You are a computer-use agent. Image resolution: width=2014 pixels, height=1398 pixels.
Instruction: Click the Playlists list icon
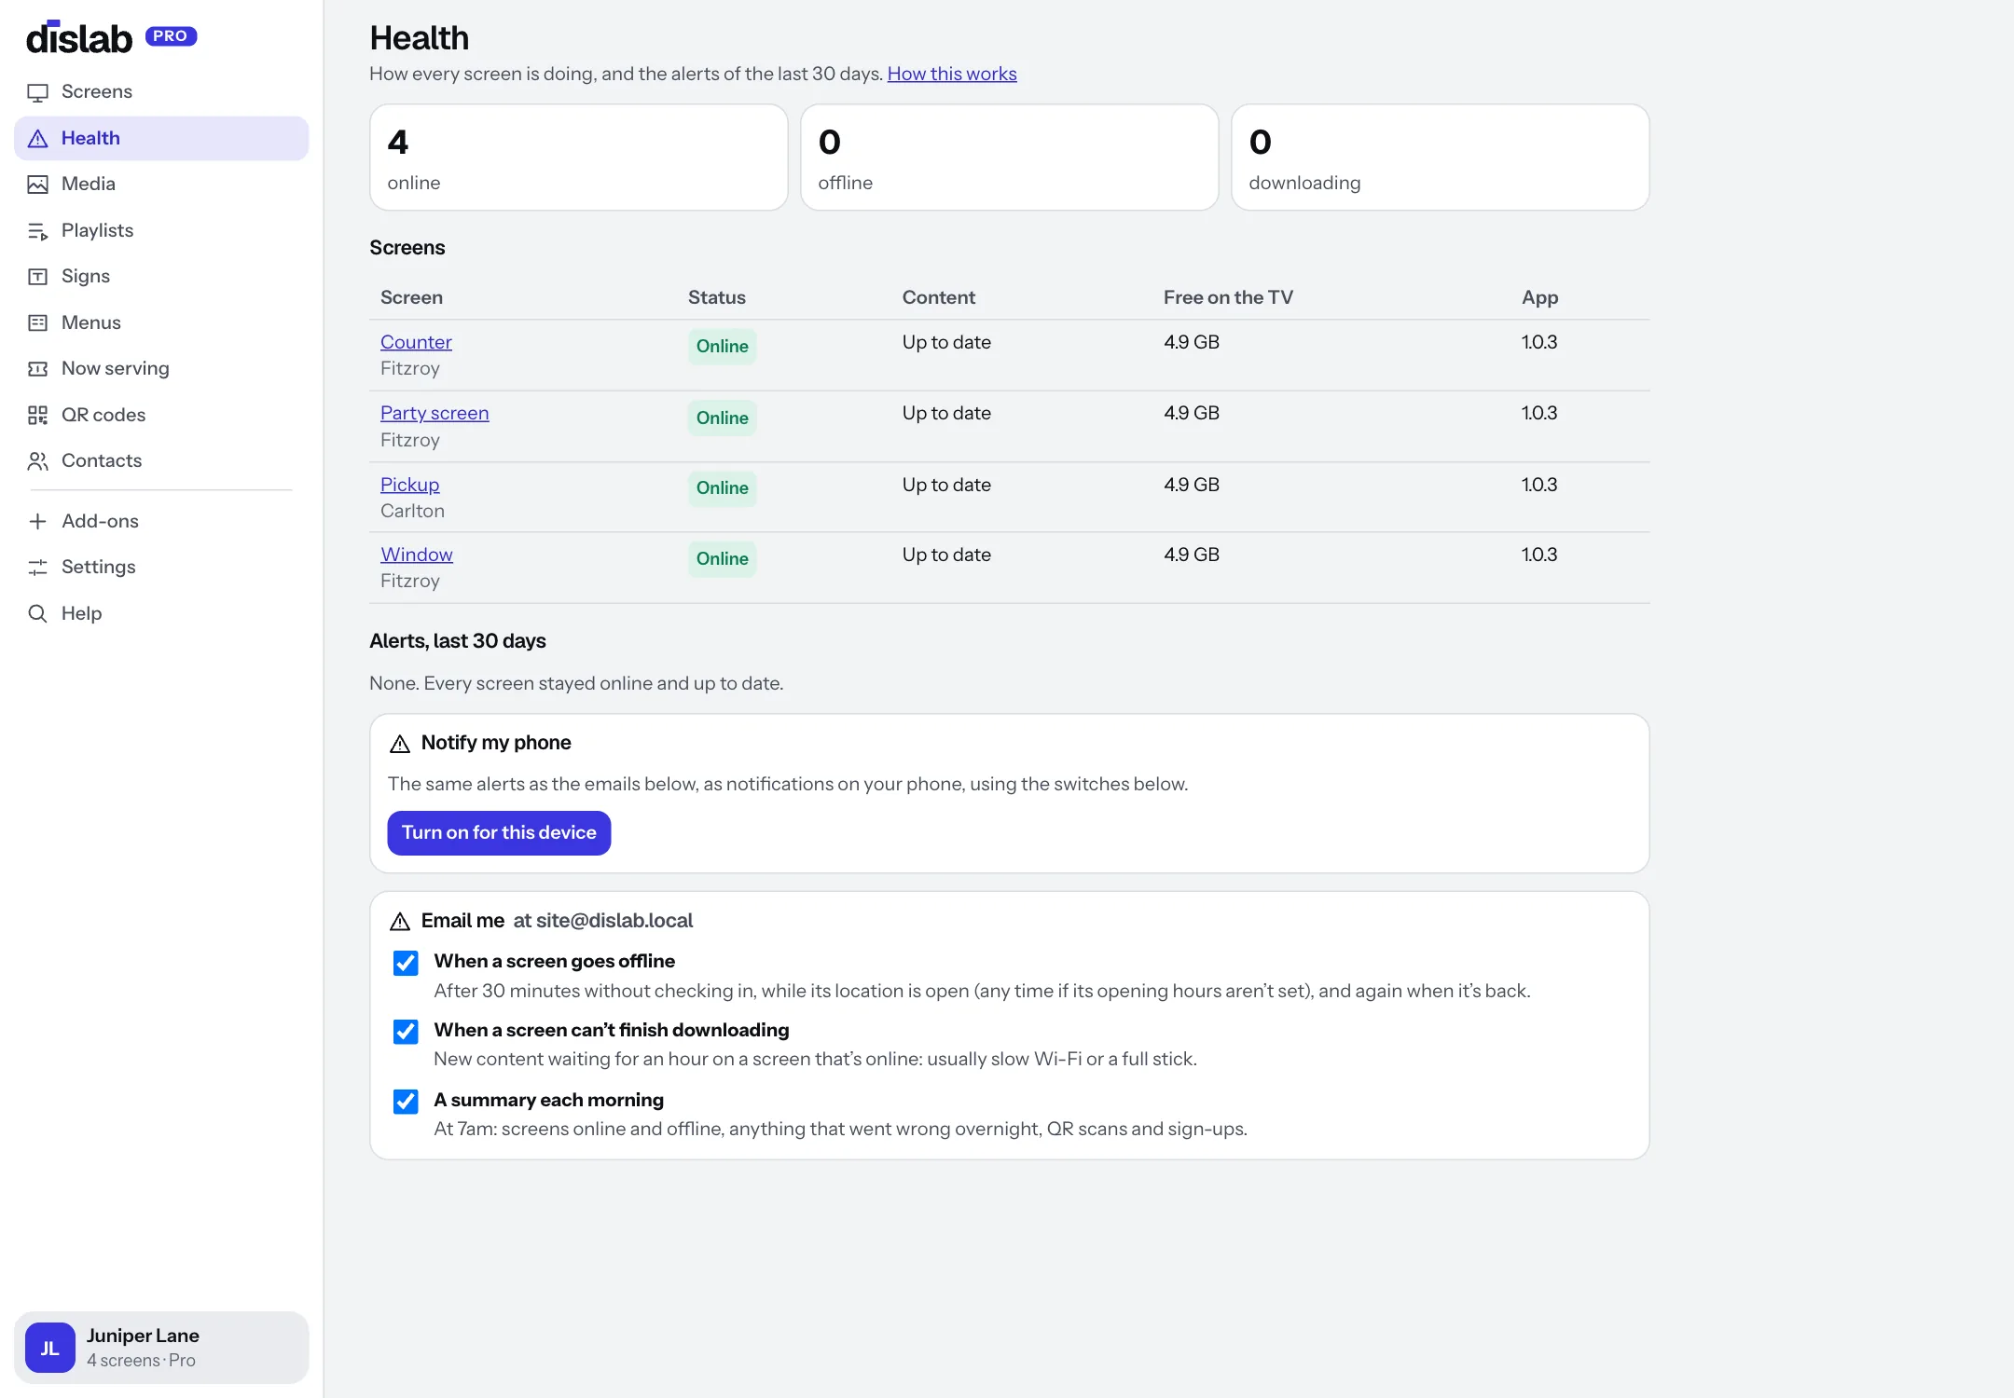(x=37, y=231)
